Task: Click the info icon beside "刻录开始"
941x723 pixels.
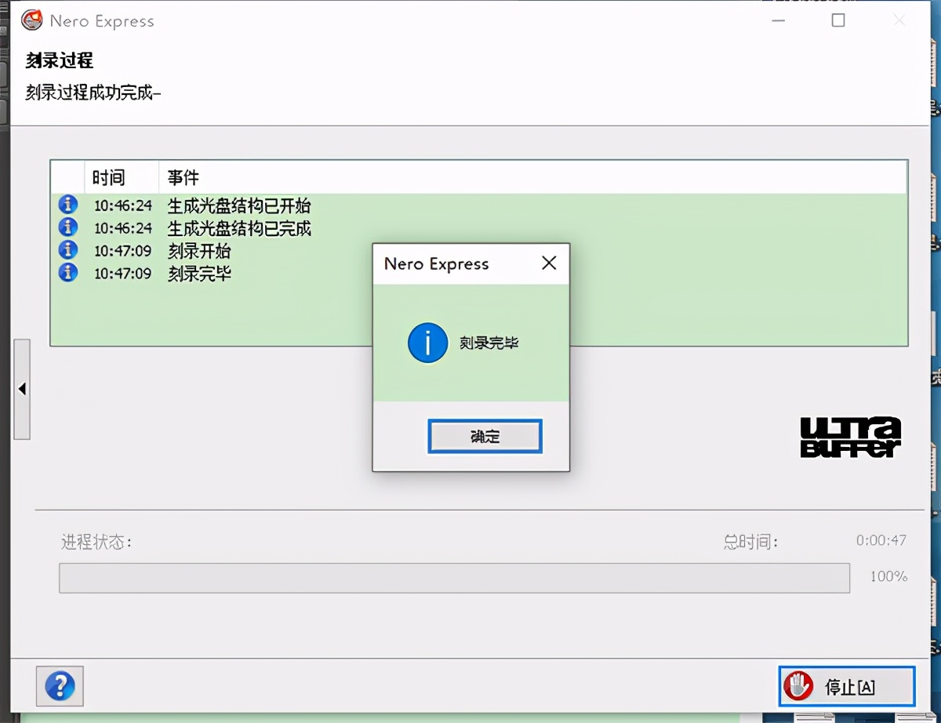Action: point(69,251)
